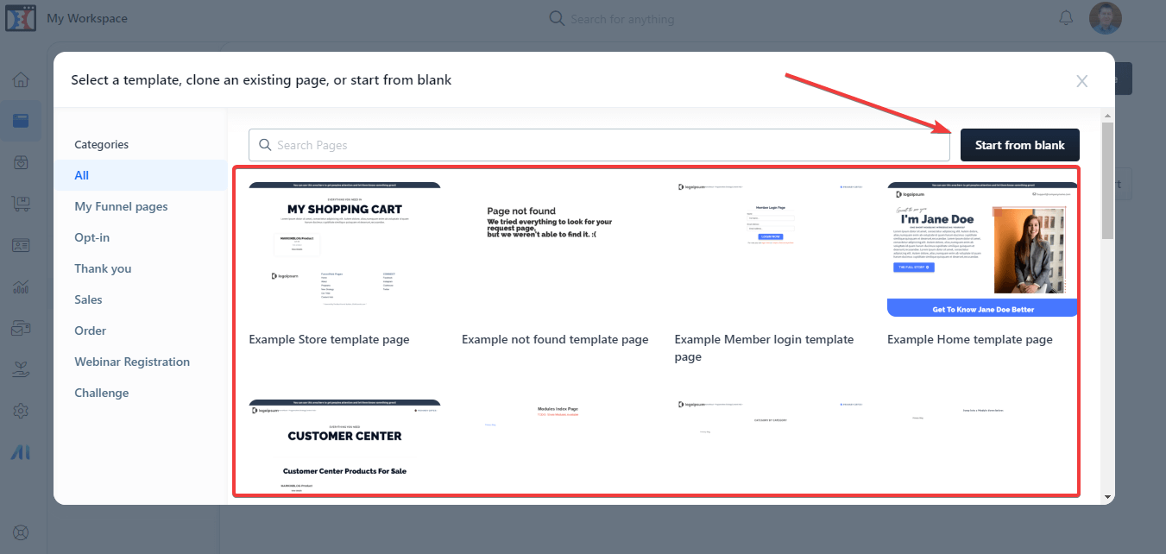Select the Sales category
1166x554 pixels.
click(87, 299)
